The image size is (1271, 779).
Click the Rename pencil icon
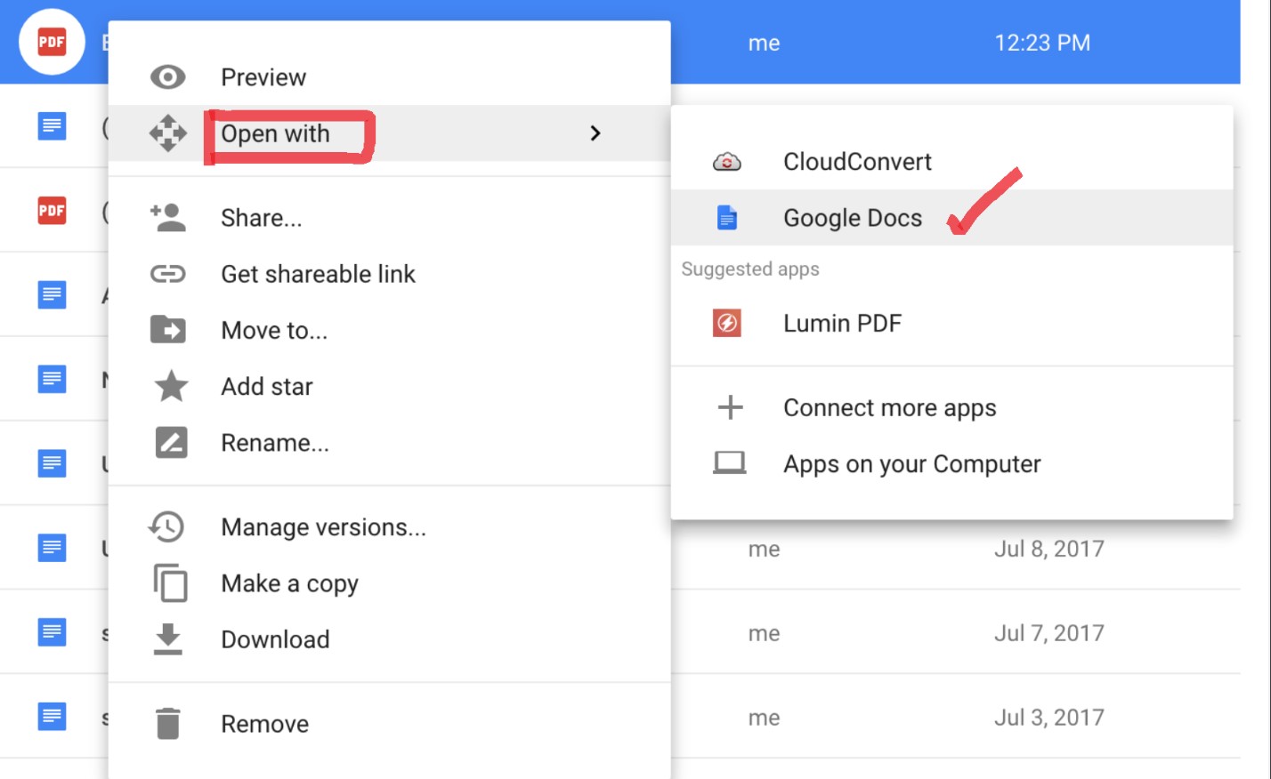tap(169, 442)
